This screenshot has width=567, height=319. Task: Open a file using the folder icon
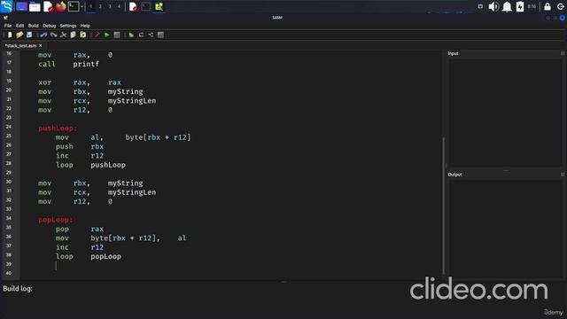tap(19, 35)
